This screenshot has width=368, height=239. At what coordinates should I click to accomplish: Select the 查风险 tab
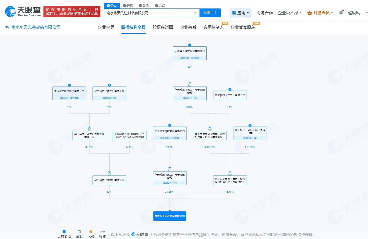click(159, 5)
